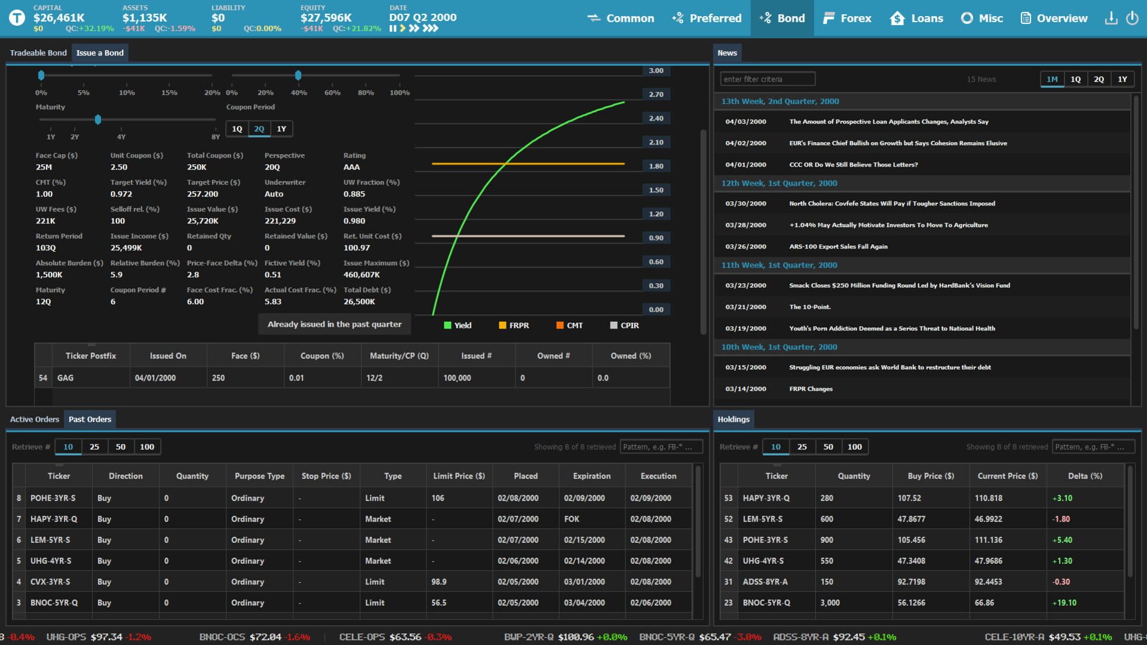1147x645 pixels.
Task: Click the Common menu item
Action: (630, 18)
